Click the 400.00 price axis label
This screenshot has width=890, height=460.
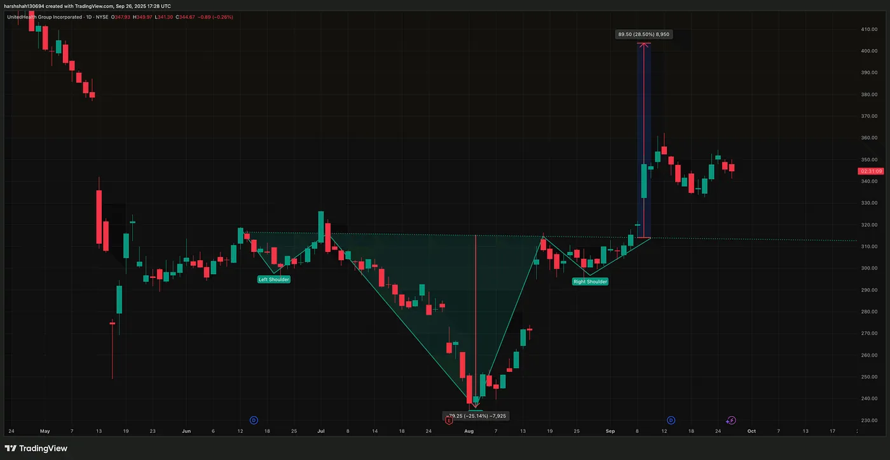point(869,51)
